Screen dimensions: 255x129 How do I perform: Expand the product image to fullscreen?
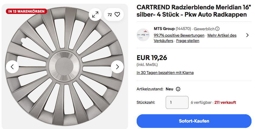click(95, 15)
